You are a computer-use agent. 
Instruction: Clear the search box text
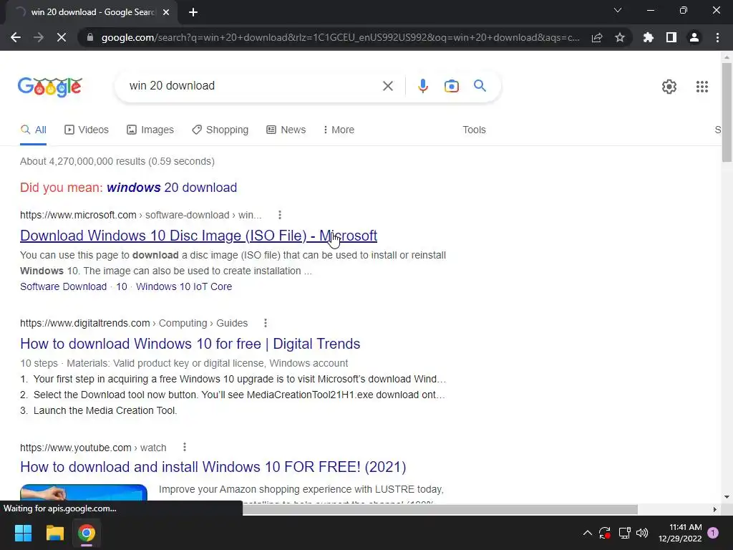pyautogui.click(x=387, y=86)
